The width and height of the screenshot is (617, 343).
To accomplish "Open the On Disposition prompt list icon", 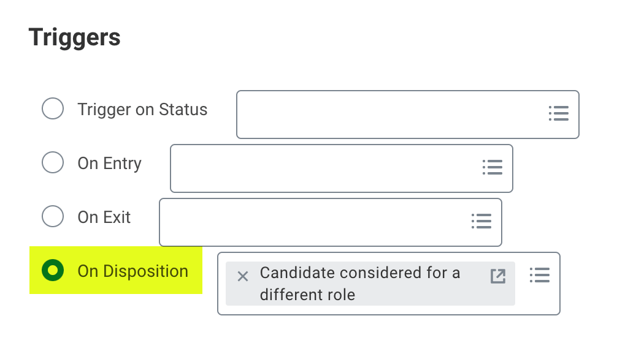I will click(x=539, y=275).
